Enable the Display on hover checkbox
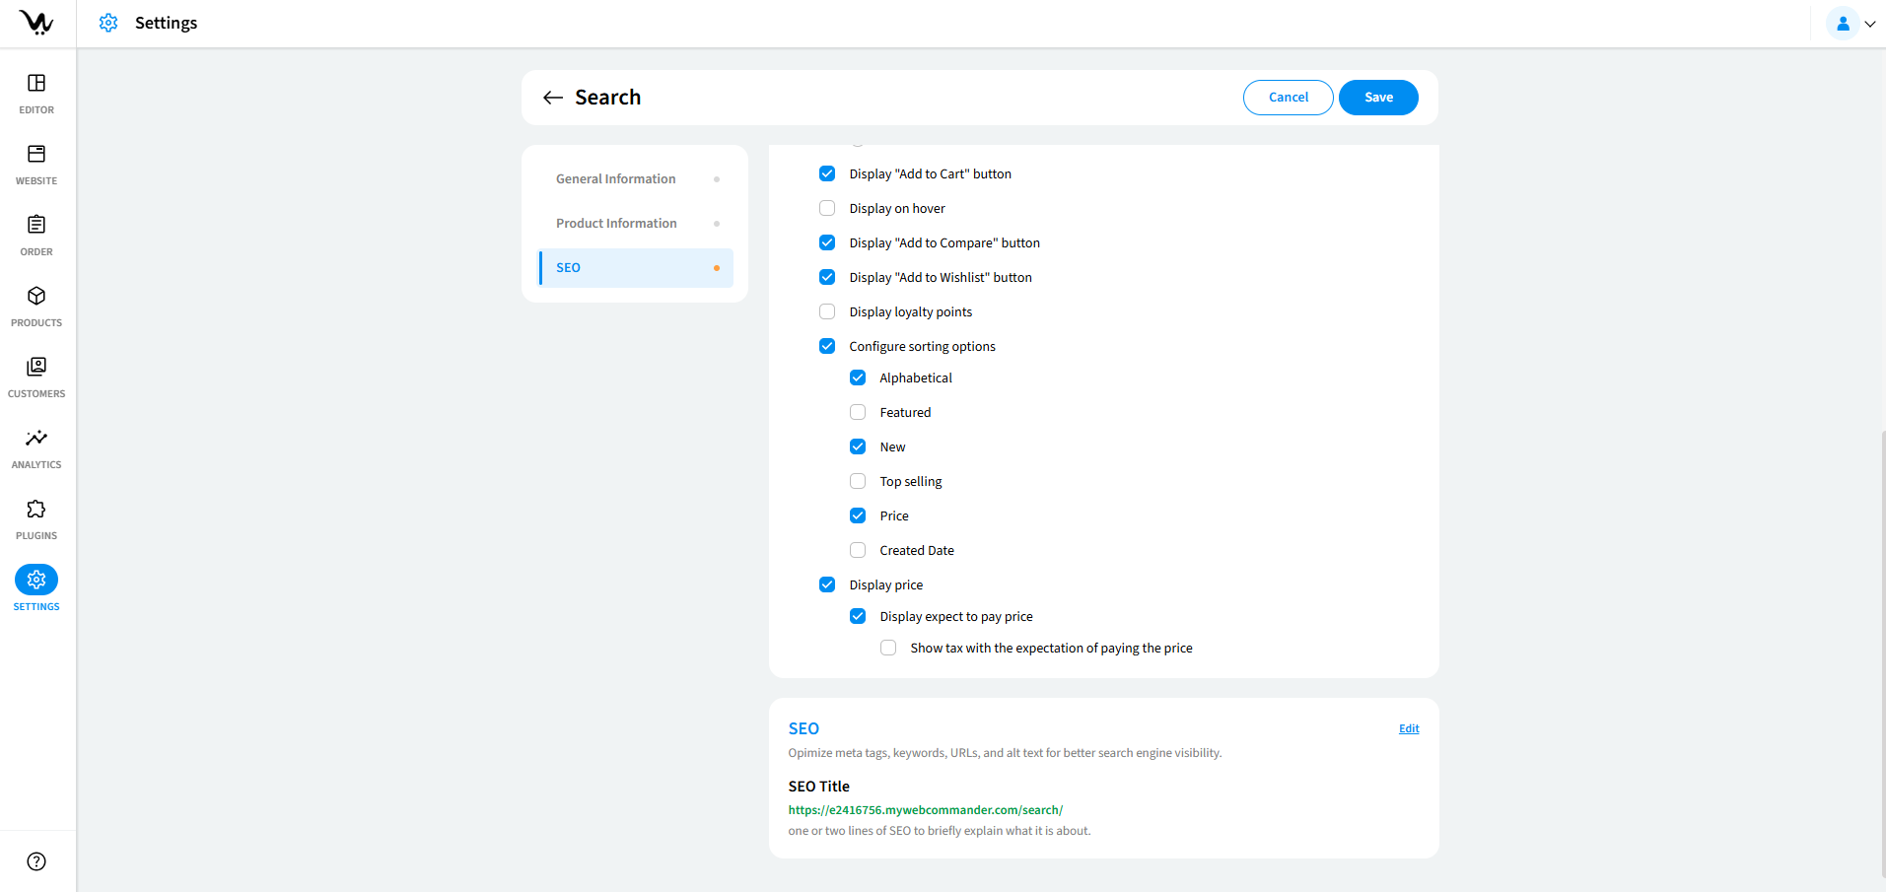 (827, 209)
